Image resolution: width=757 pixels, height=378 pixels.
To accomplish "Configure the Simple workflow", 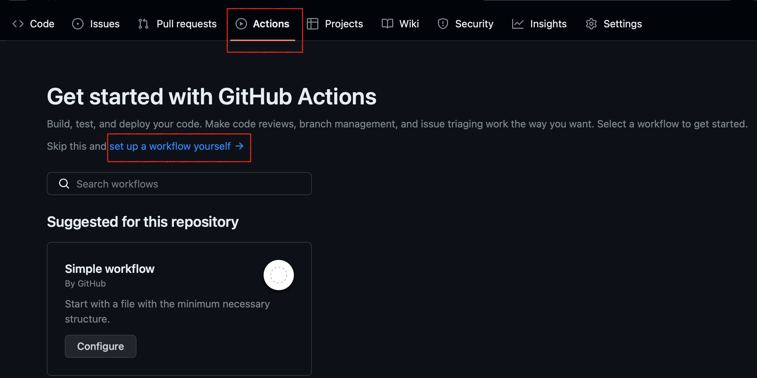I will (100, 346).
